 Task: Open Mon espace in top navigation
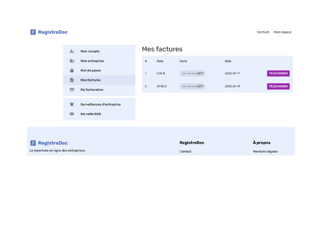(283, 32)
